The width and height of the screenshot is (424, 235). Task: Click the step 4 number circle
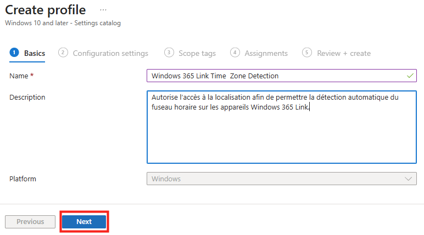click(x=235, y=53)
